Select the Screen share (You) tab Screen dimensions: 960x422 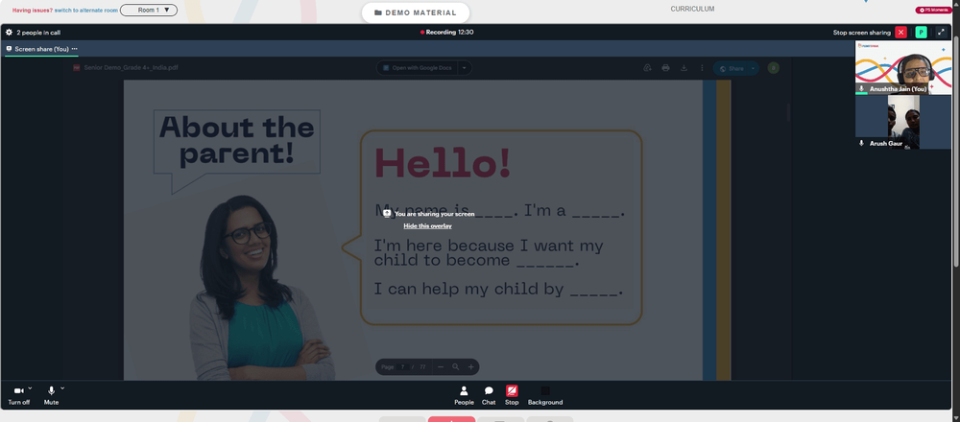41,49
